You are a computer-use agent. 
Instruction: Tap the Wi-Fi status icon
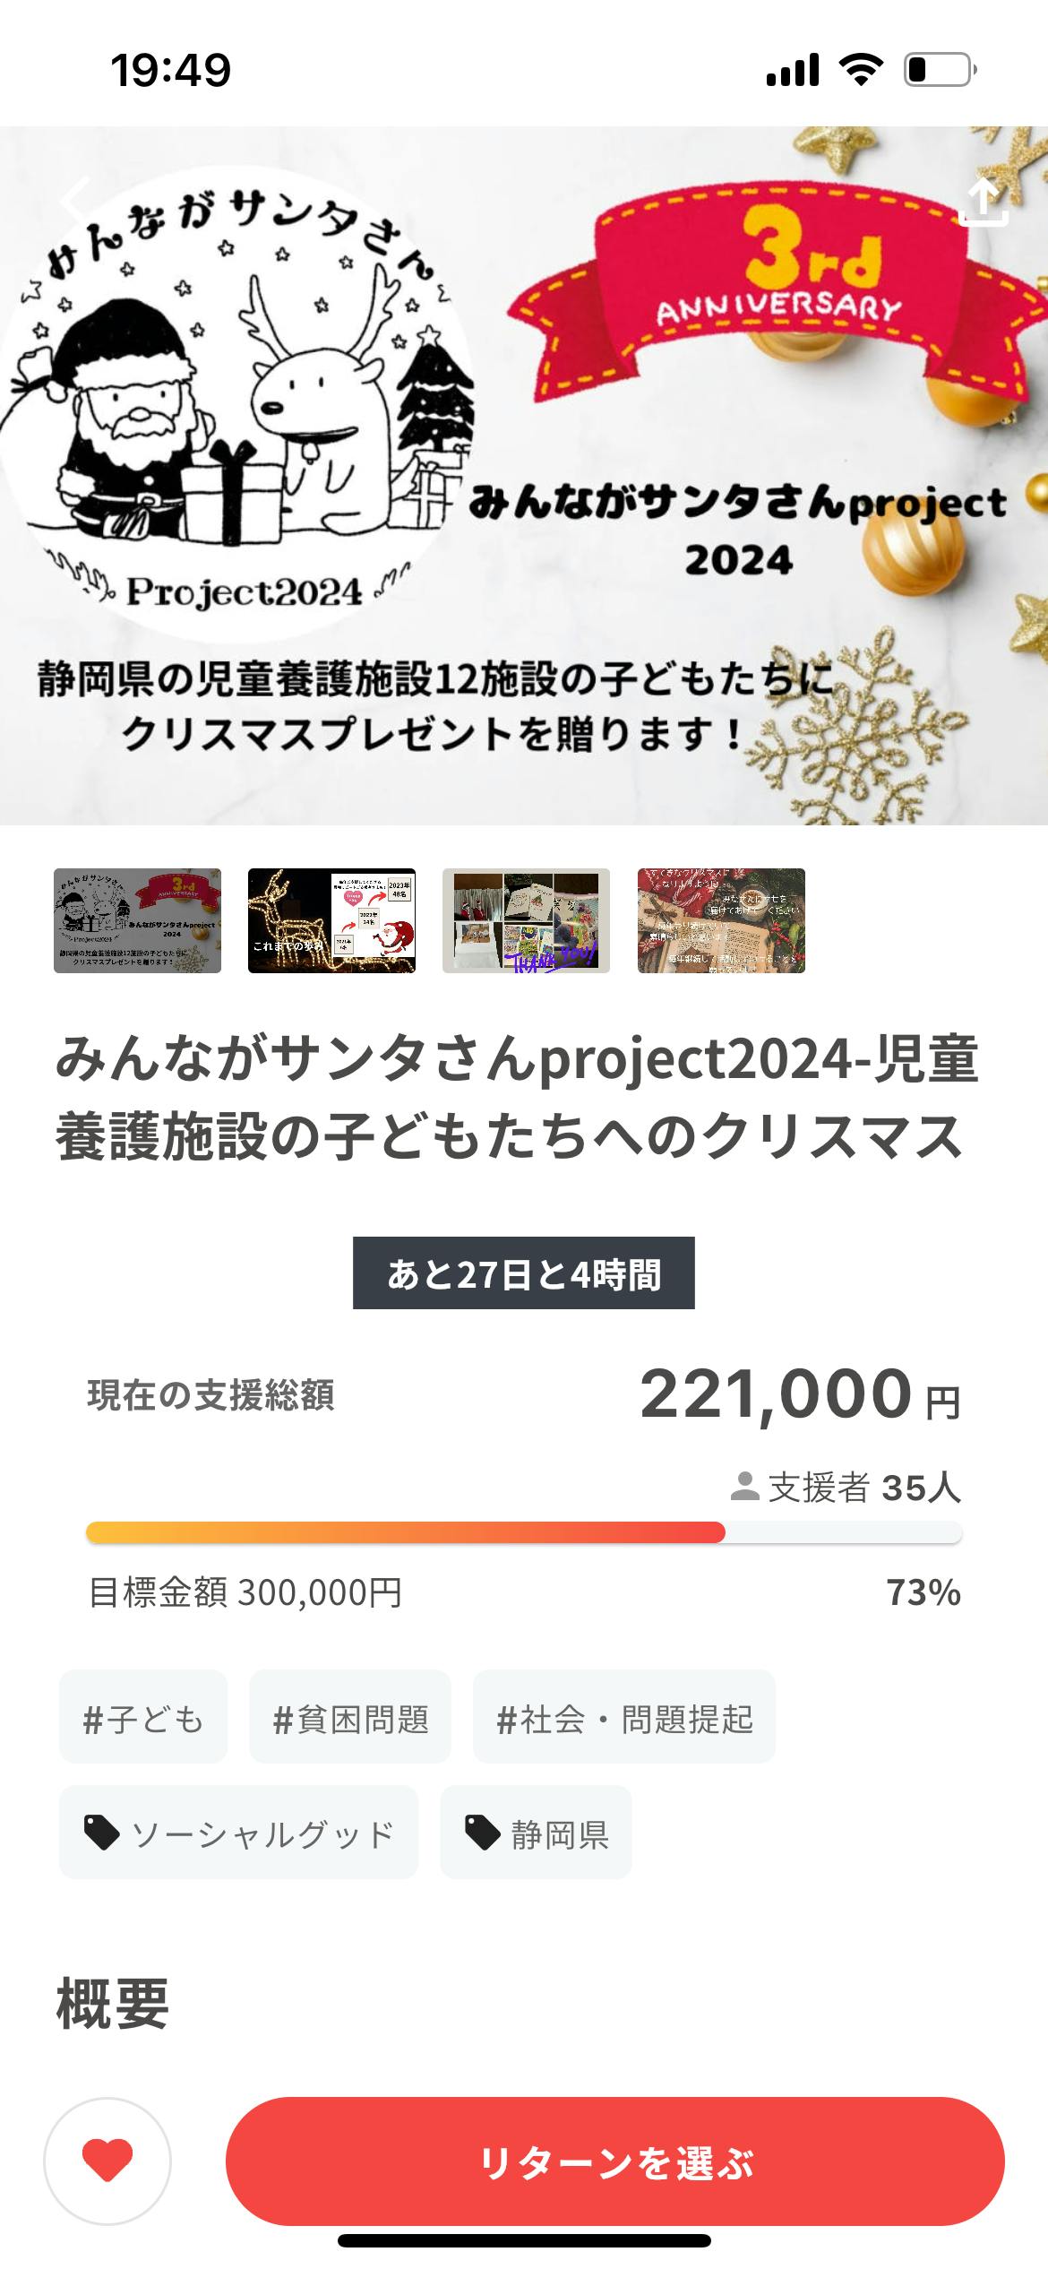tap(860, 70)
